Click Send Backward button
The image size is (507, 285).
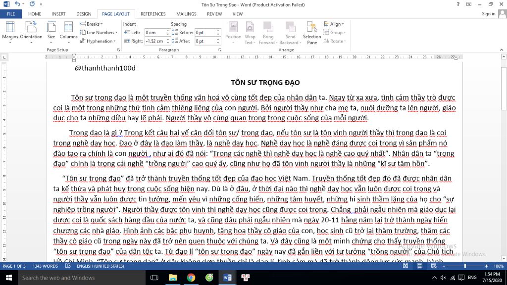(x=290, y=32)
